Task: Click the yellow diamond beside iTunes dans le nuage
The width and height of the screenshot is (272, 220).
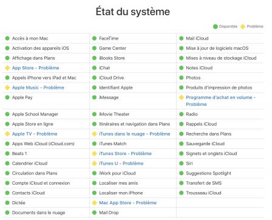Action: click(x=94, y=134)
